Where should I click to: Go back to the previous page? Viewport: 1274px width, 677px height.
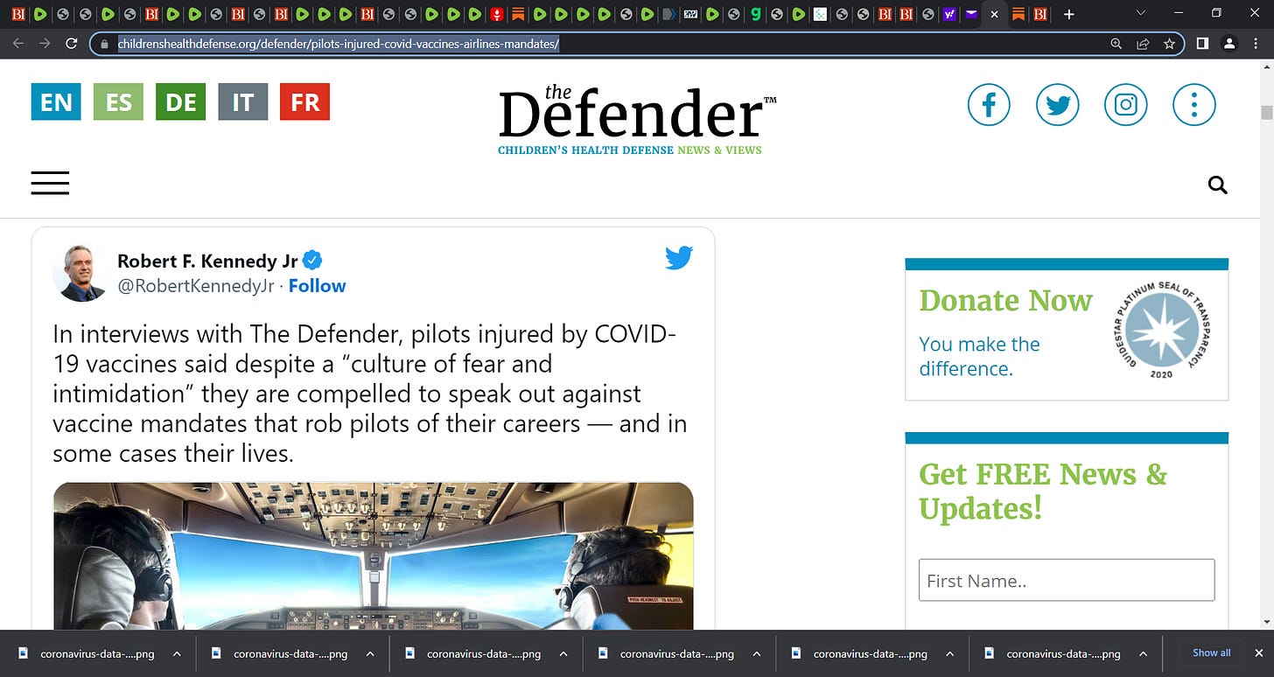pyautogui.click(x=18, y=44)
